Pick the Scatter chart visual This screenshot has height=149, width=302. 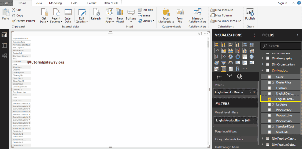click(x=224, y=57)
